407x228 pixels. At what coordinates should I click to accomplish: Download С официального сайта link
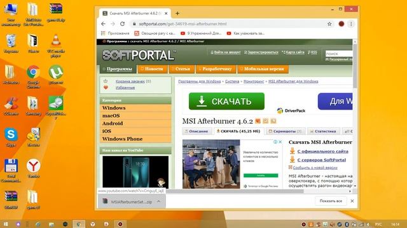coord(322,151)
